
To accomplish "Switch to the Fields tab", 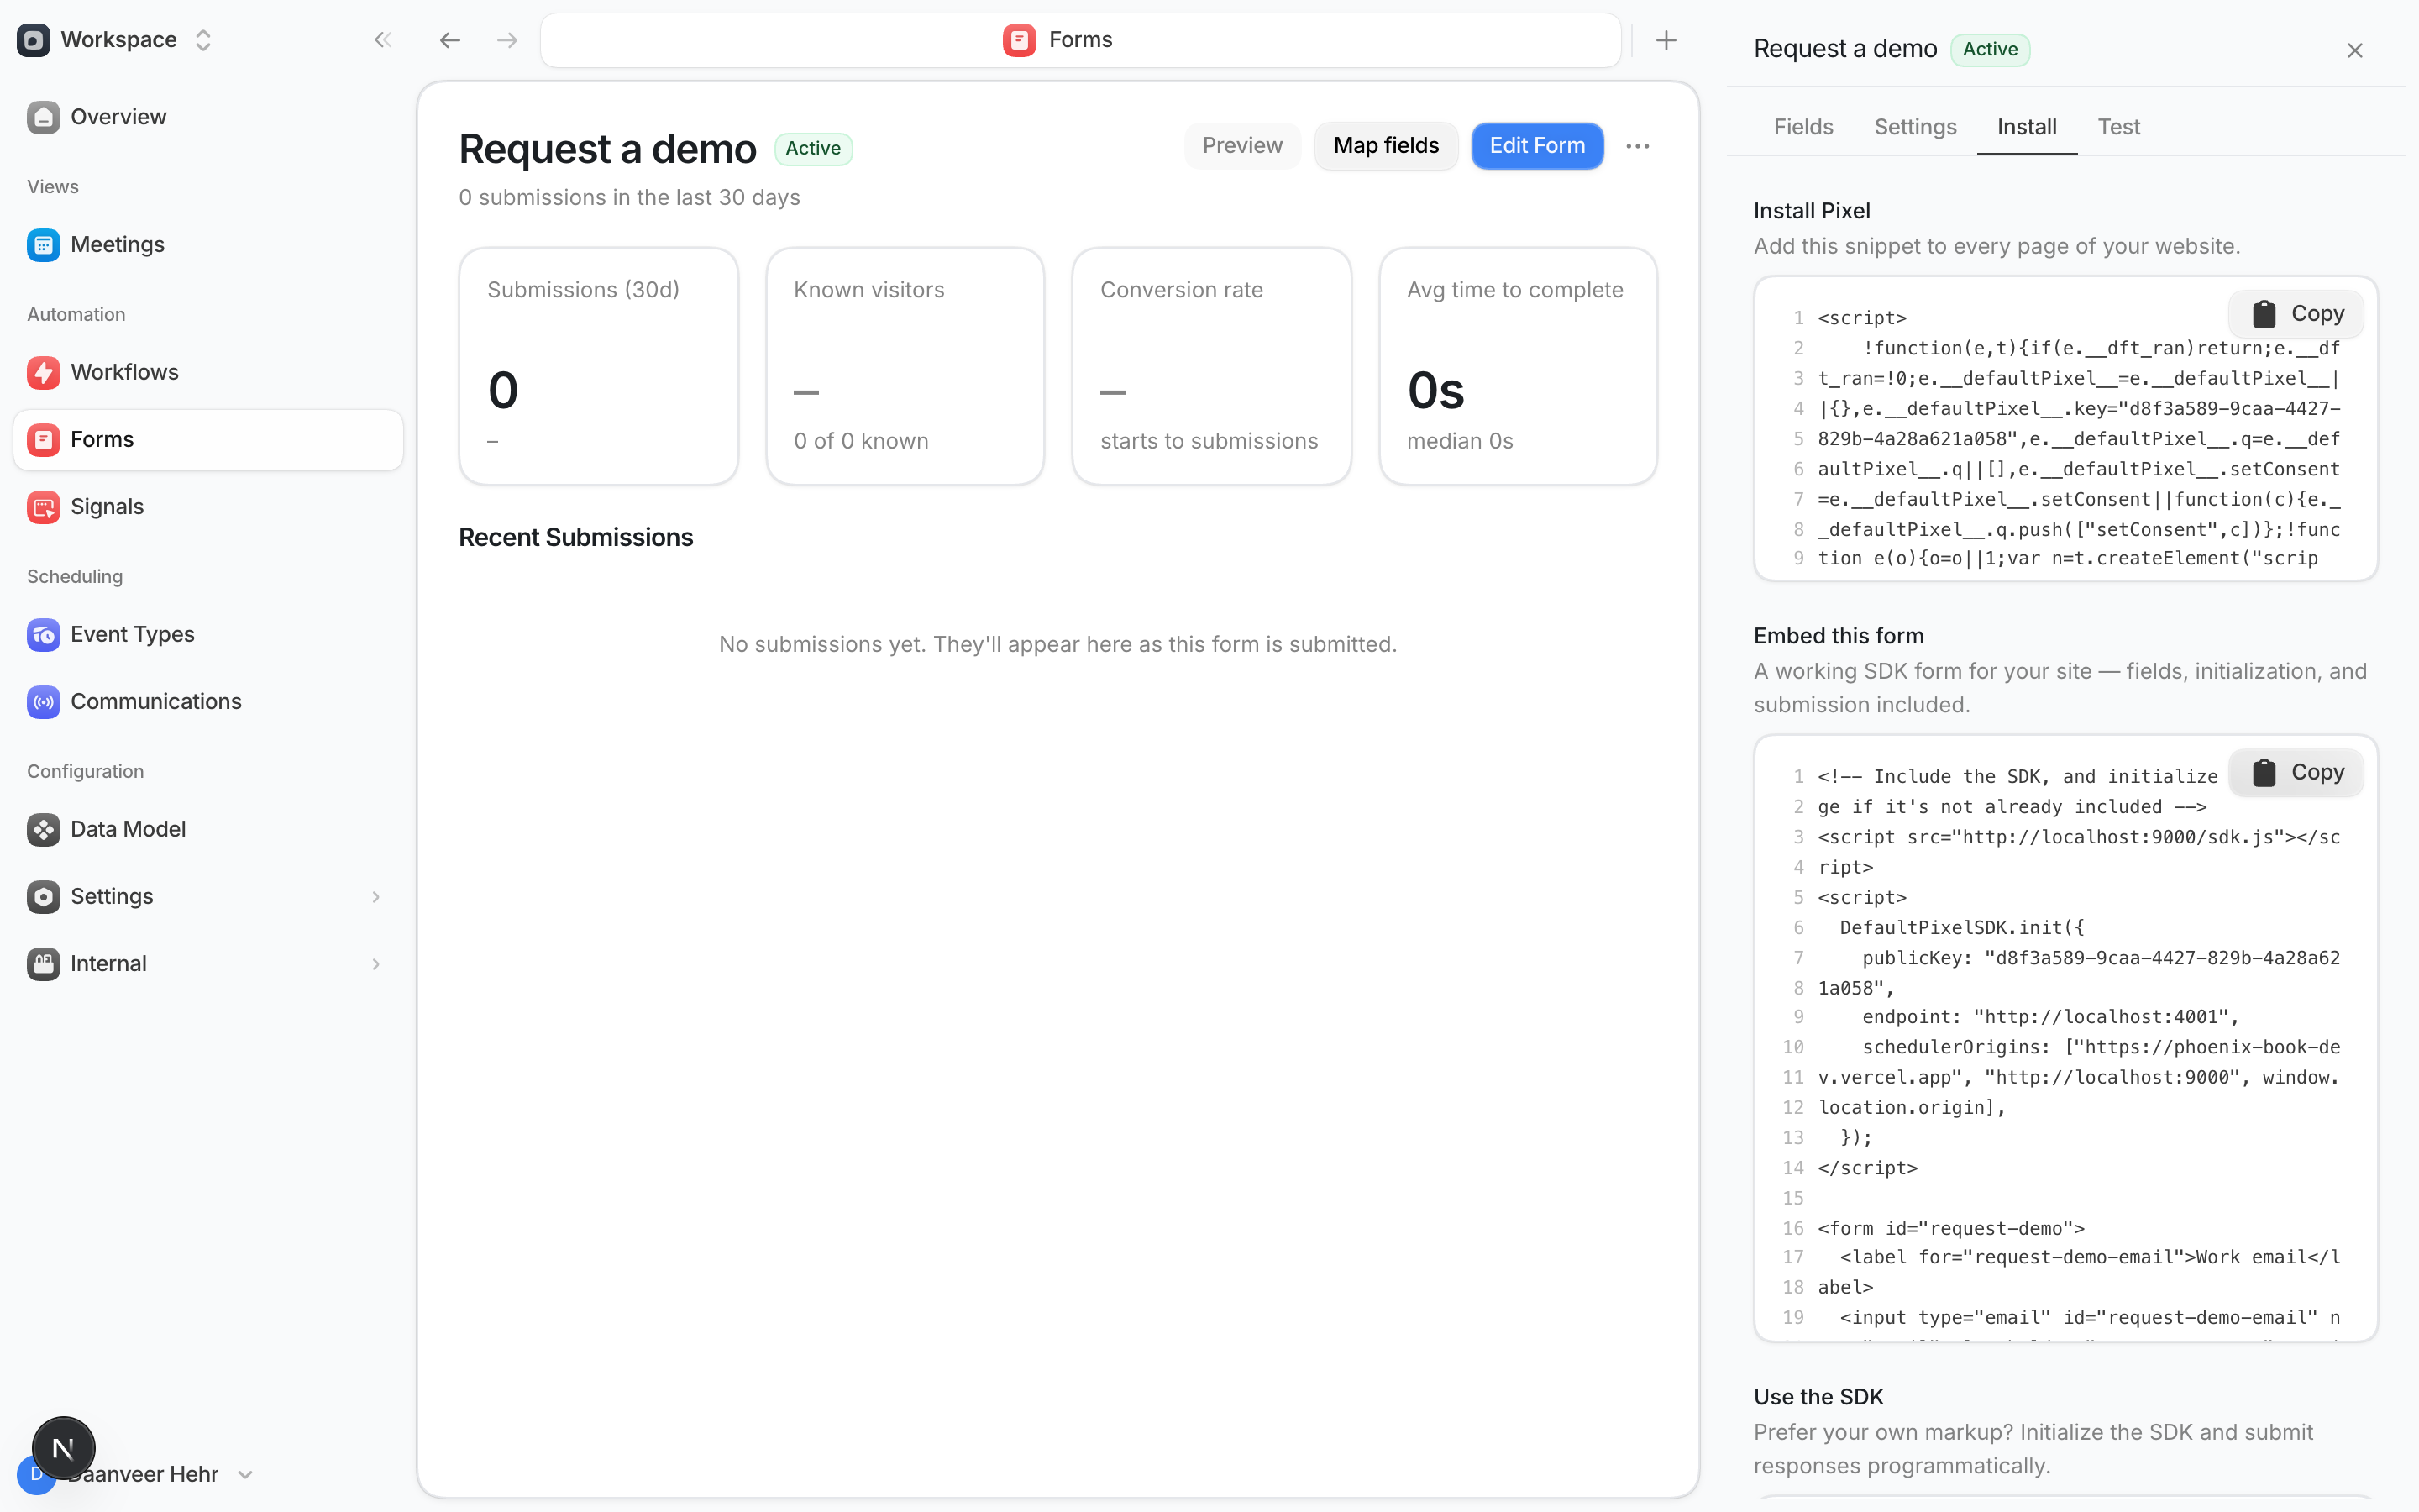I will [x=1803, y=127].
